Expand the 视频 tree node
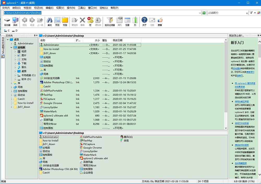 coord(15,51)
